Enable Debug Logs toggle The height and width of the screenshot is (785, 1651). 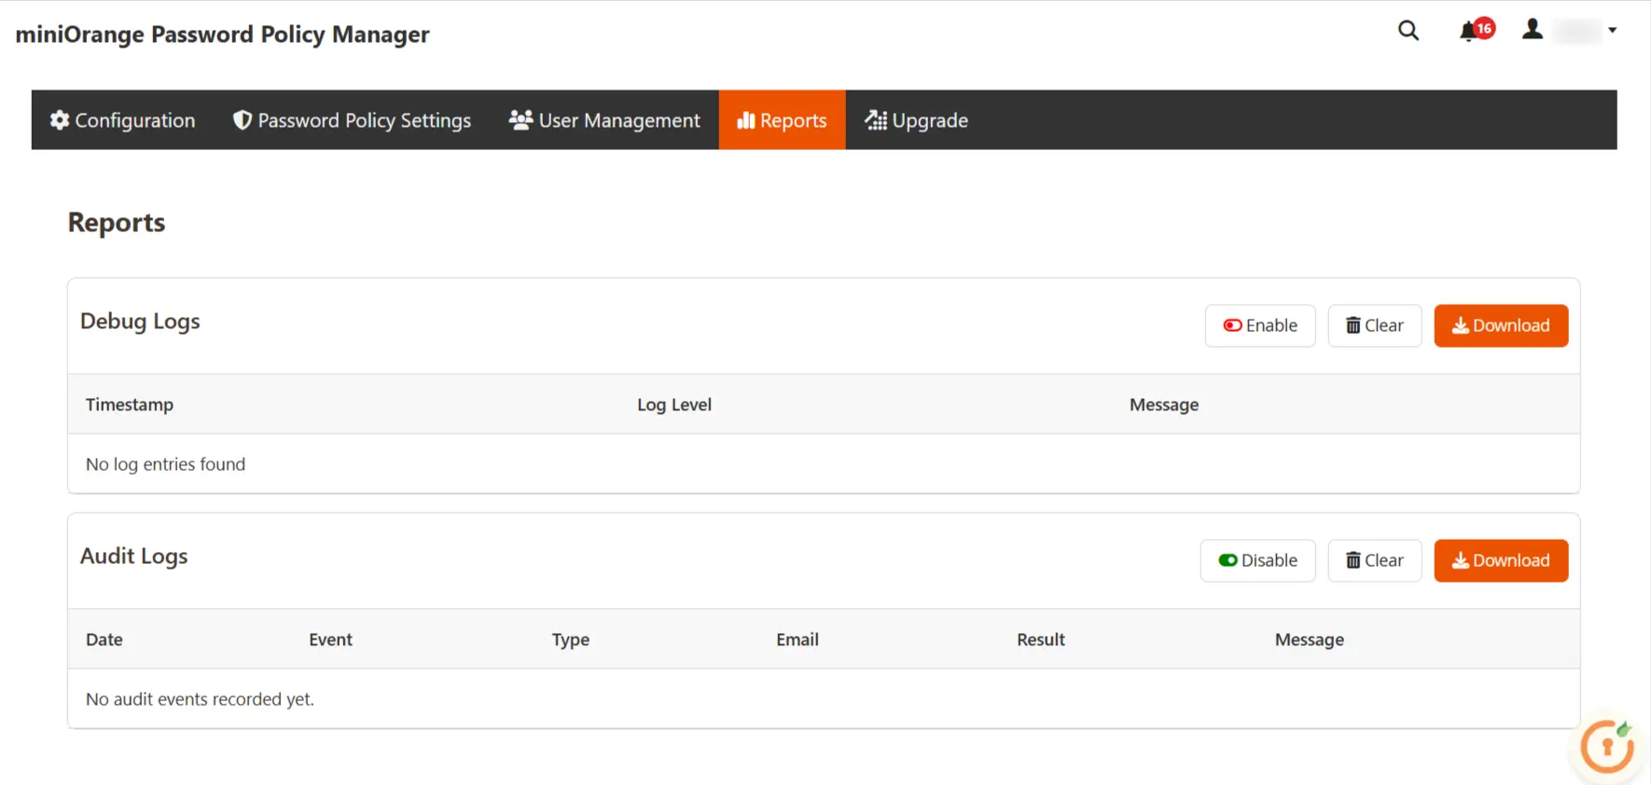point(1260,325)
